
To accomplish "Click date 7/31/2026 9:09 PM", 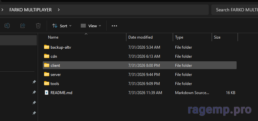I will click(x=144, y=84).
